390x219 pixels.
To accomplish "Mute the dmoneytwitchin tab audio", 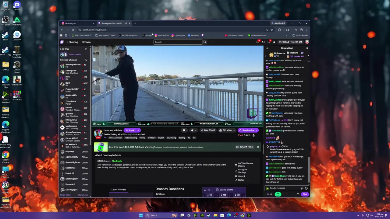I will (126, 23).
